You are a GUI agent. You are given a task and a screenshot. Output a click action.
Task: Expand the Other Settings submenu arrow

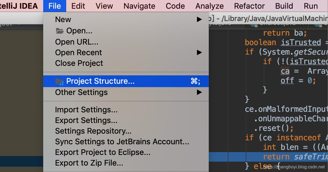click(x=199, y=92)
